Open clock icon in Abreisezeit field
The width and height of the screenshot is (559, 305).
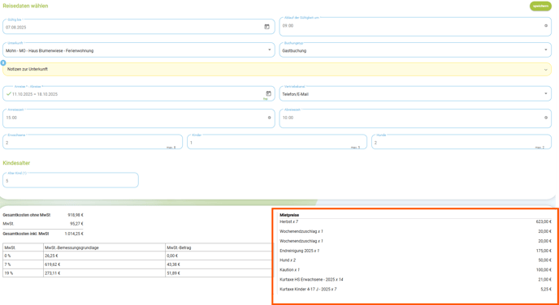[x=545, y=117]
